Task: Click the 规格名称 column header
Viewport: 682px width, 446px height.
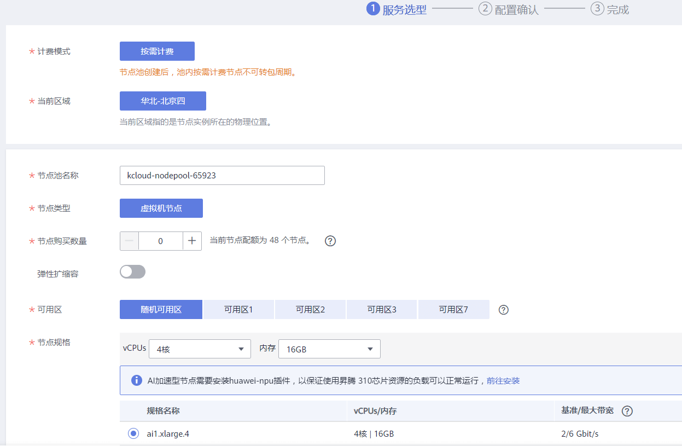Action: (163, 410)
